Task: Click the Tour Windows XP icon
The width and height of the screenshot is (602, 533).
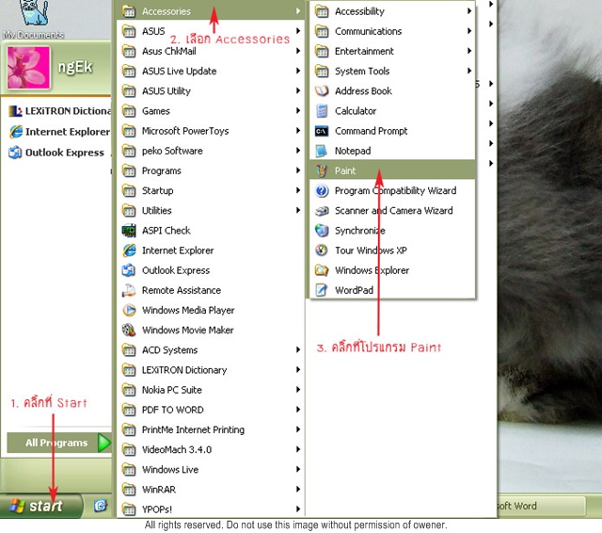Action: [322, 250]
